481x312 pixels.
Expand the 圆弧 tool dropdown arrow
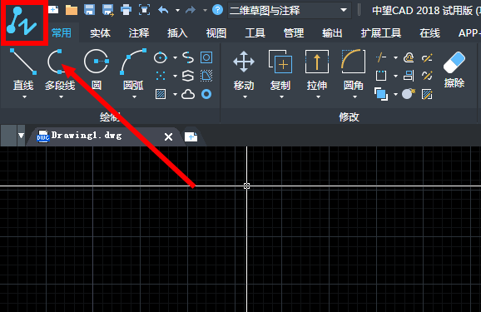[x=134, y=97]
